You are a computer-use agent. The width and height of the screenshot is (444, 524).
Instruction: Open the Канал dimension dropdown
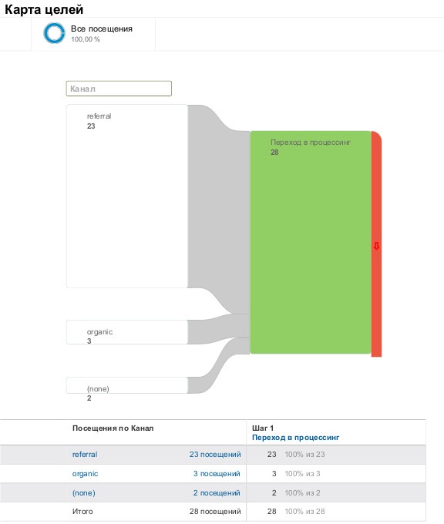pos(119,89)
